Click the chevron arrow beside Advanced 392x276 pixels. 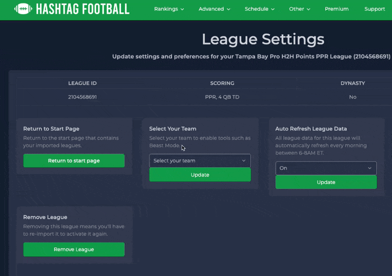point(228,9)
